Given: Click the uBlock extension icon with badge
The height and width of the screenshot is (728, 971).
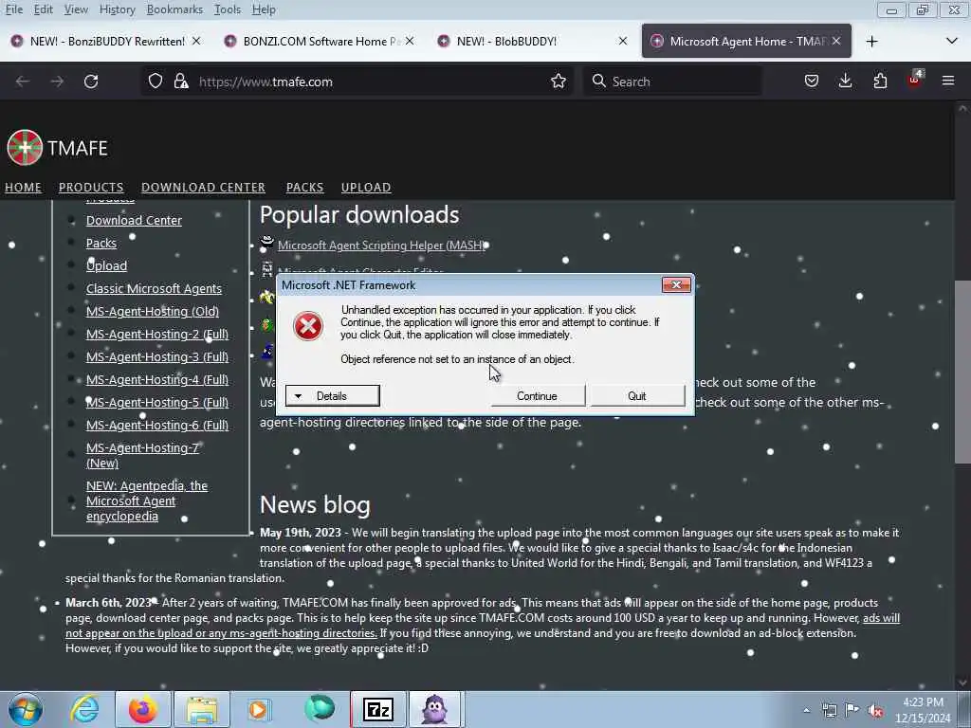Looking at the screenshot, I should 915,80.
